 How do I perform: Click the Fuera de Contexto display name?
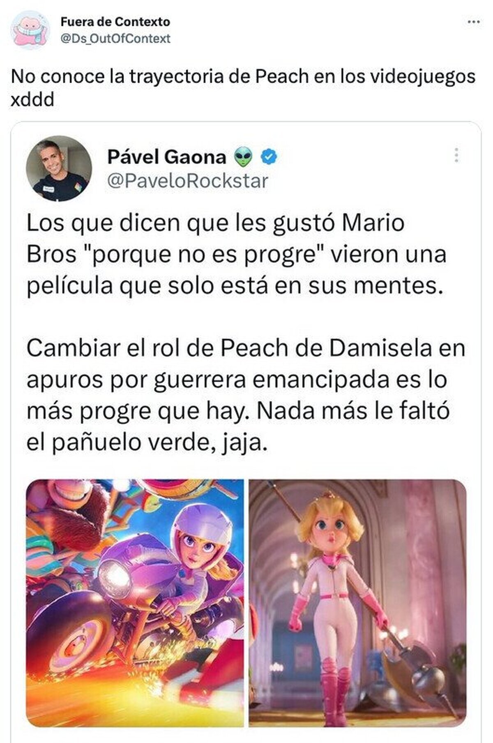[115, 21]
